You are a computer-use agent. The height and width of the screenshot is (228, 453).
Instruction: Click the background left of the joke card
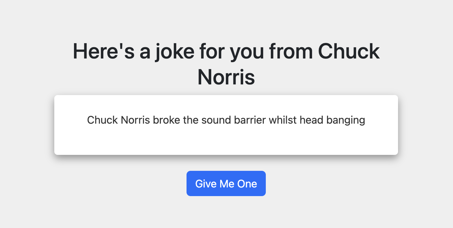click(x=27, y=125)
